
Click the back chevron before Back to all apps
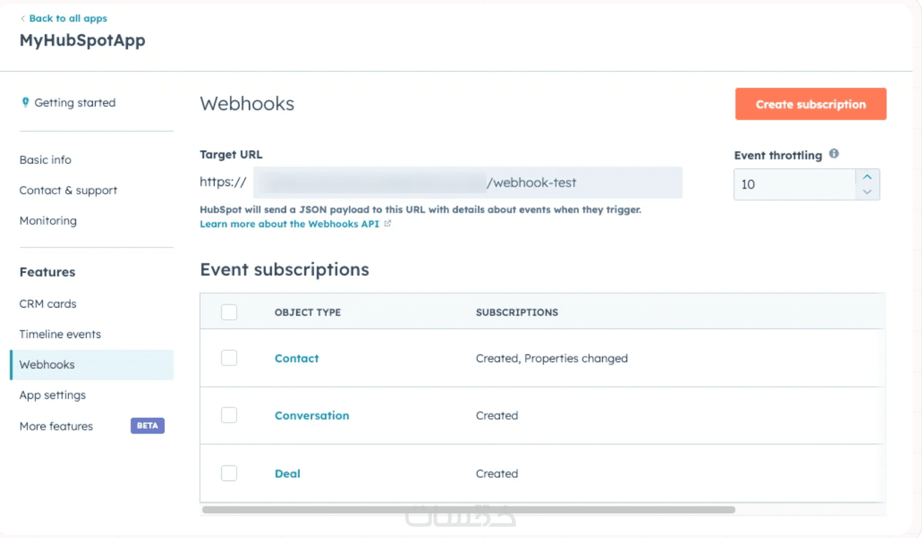(x=23, y=18)
